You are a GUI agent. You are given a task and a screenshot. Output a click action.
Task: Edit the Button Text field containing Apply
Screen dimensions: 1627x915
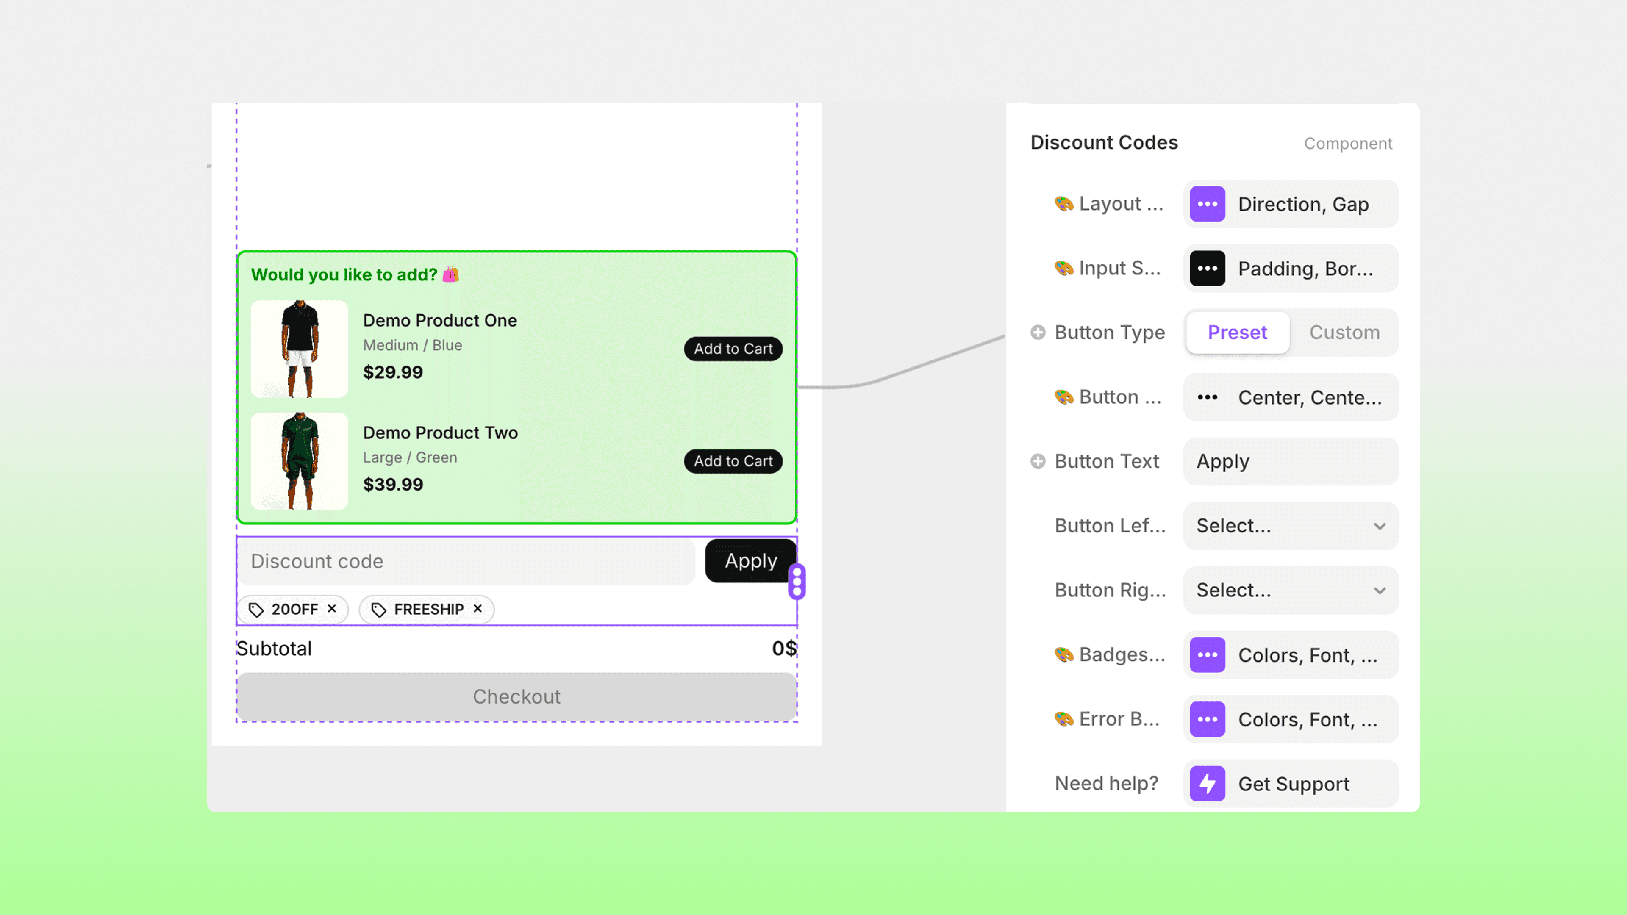coord(1290,461)
